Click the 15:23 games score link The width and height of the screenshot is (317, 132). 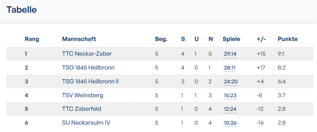[x=230, y=95]
